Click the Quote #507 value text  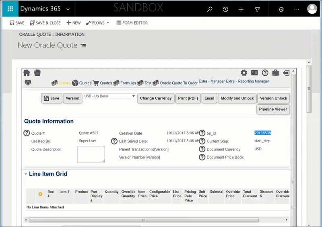pyautogui.click(x=89, y=133)
